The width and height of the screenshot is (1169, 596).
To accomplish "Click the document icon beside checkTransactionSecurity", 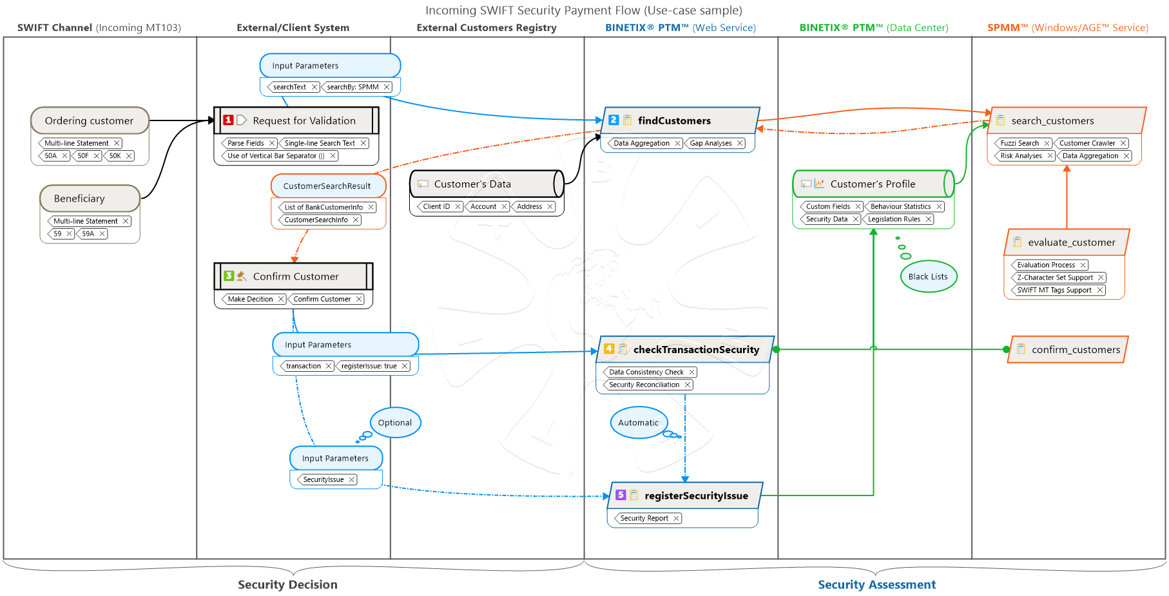I will click(623, 349).
